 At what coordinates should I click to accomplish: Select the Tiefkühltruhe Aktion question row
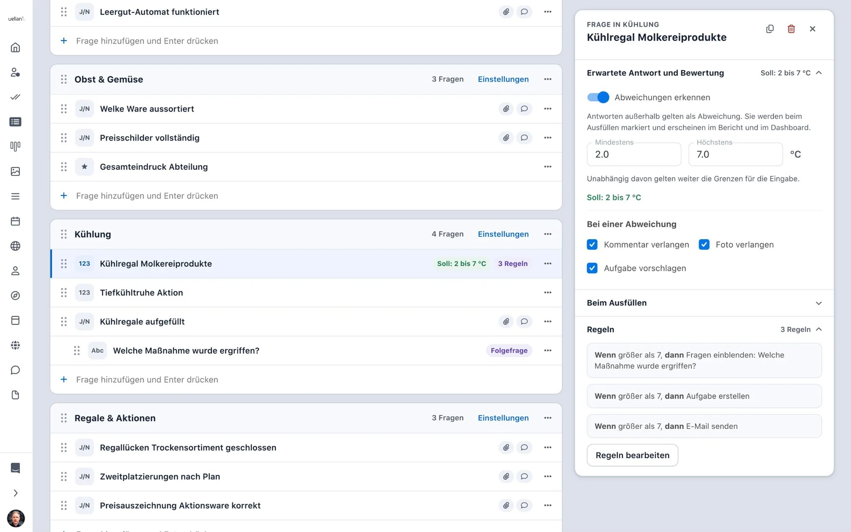tap(306, 293)
